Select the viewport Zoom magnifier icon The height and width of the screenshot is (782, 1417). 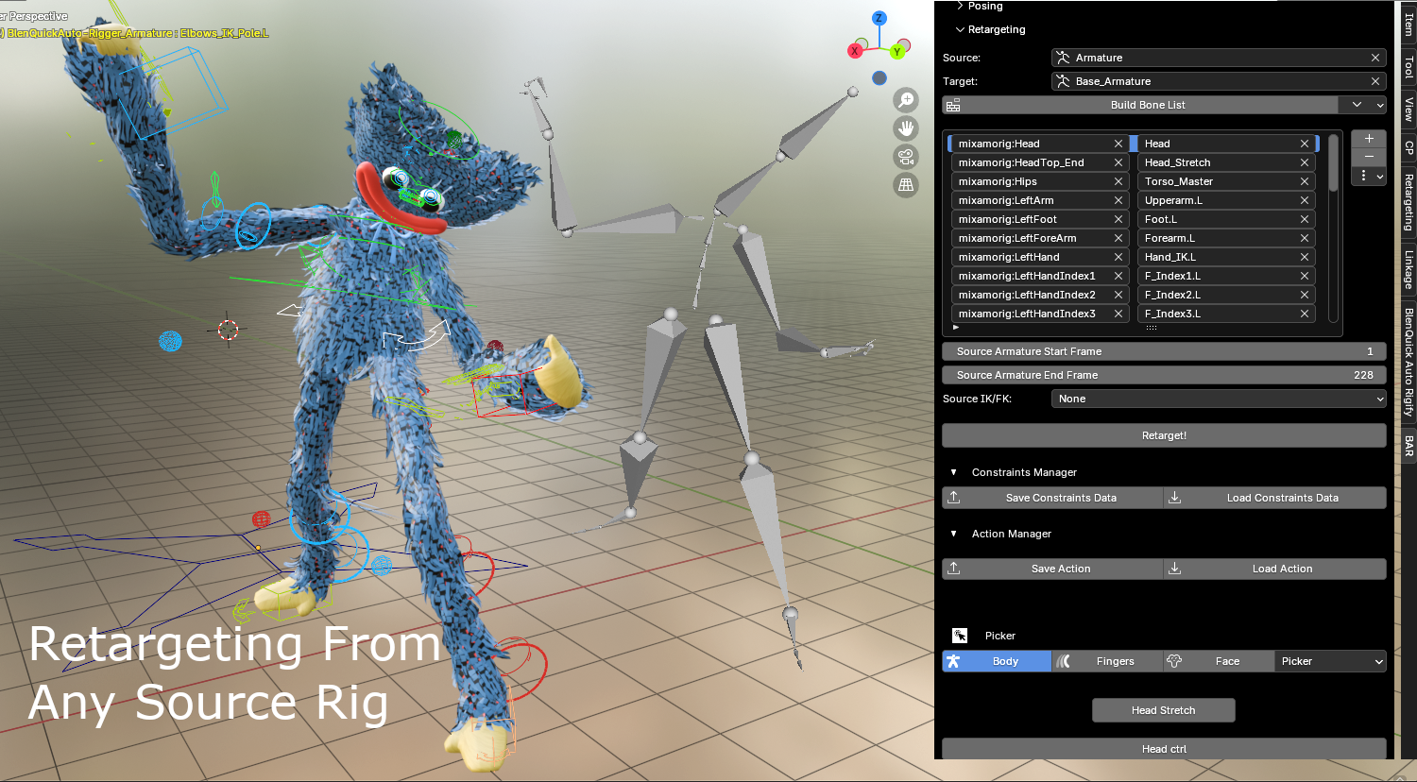pyautogui.click(x=906, y=99)
